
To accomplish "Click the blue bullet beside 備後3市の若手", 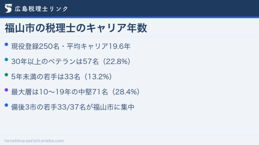I will coord(6,105).
